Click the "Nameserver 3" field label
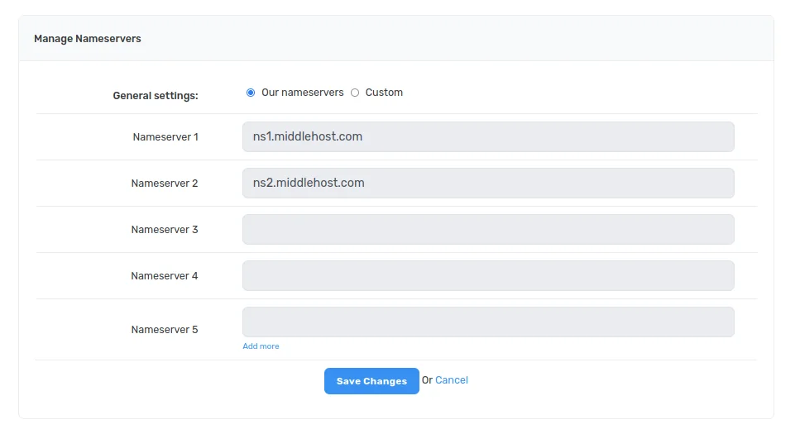Viewport: 800px width, 434px height. (x=165, y=230)
